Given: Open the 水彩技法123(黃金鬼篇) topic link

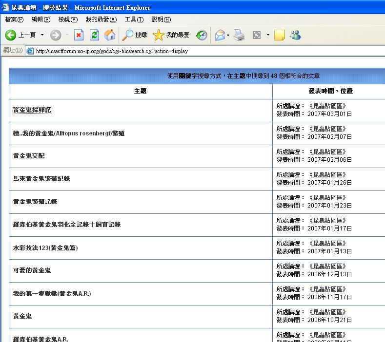Looking at the screenshot, I should pyautogui.click(x=45, y=248).
